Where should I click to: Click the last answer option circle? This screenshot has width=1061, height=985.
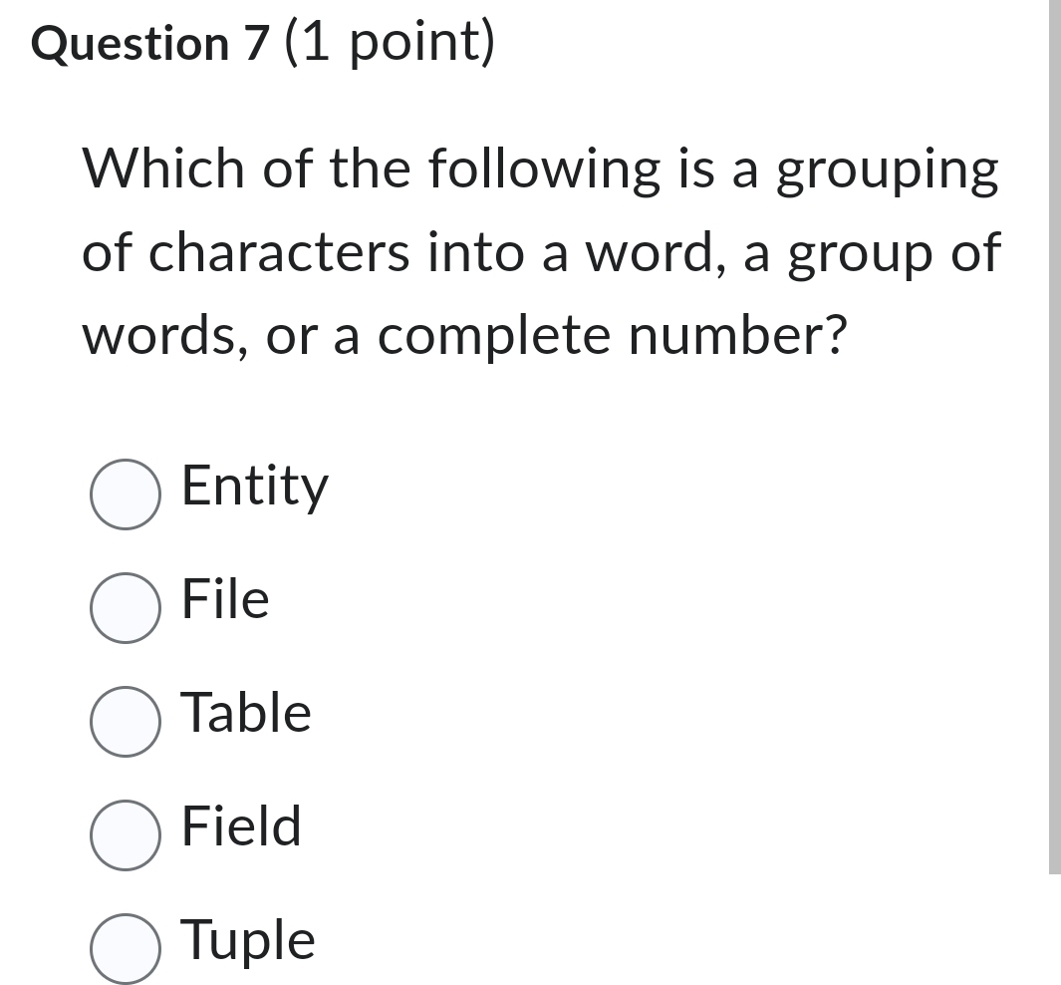click(124, 946)
